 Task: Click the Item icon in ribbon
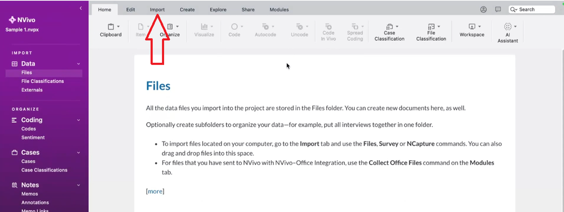tap(140, 26)
